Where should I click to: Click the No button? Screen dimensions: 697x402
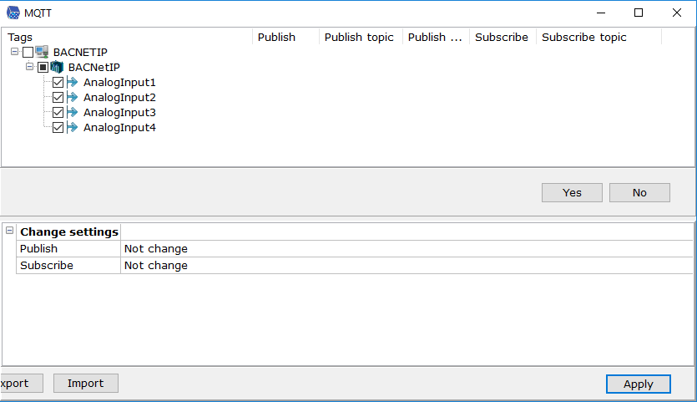pos(639,193)
